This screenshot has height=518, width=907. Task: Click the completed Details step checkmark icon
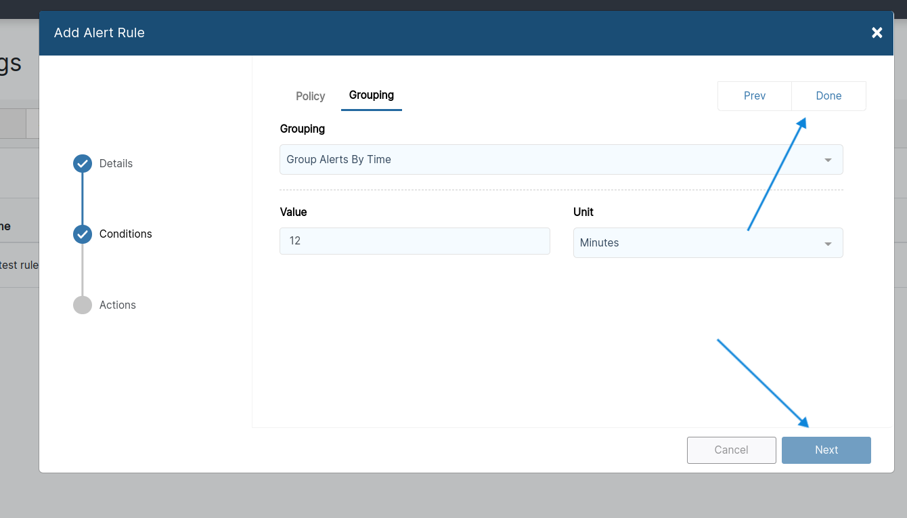(x=82, y=163)
